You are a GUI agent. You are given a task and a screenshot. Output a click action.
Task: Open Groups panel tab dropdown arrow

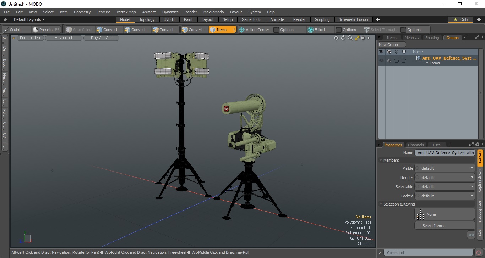pos(465,37)
